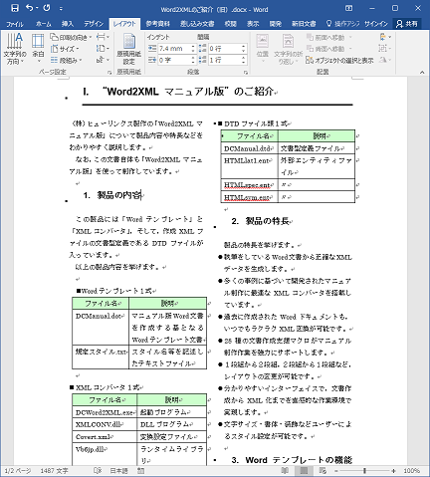The width and height of the screenshot is (430, 477).
Task: Click the right indent field showing 0 字
Action: point(173,60)
